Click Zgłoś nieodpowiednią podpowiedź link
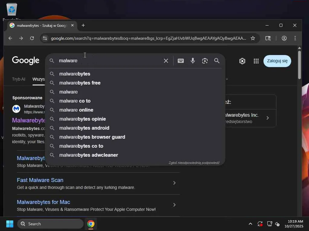The width and height of the screenshot is (309, 231). pyautogui.click(x=194, y=163)
